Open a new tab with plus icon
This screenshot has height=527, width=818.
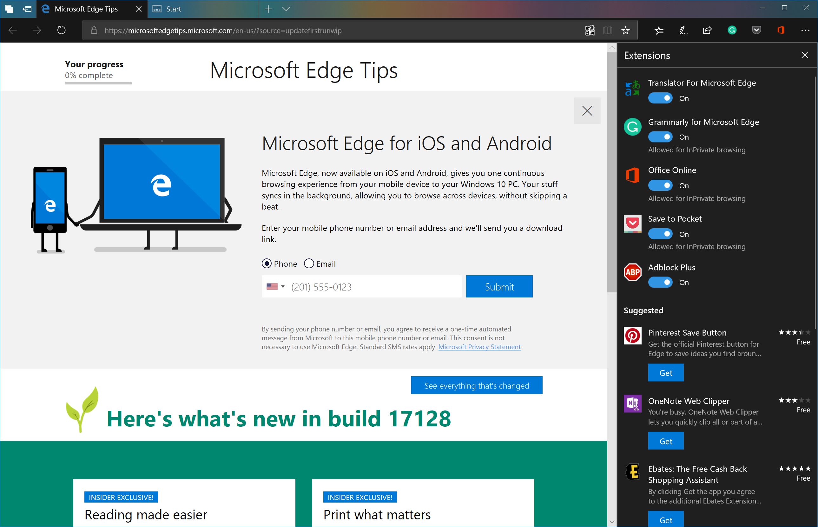(268, 9)
